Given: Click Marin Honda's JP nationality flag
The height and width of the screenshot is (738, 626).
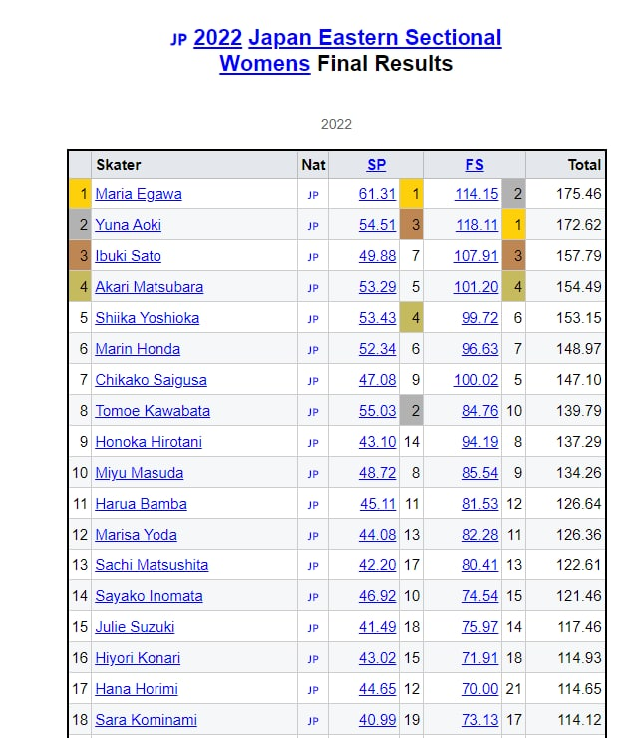Looking at the screenshot, I should pyautogui.click(x=313, y=350).
